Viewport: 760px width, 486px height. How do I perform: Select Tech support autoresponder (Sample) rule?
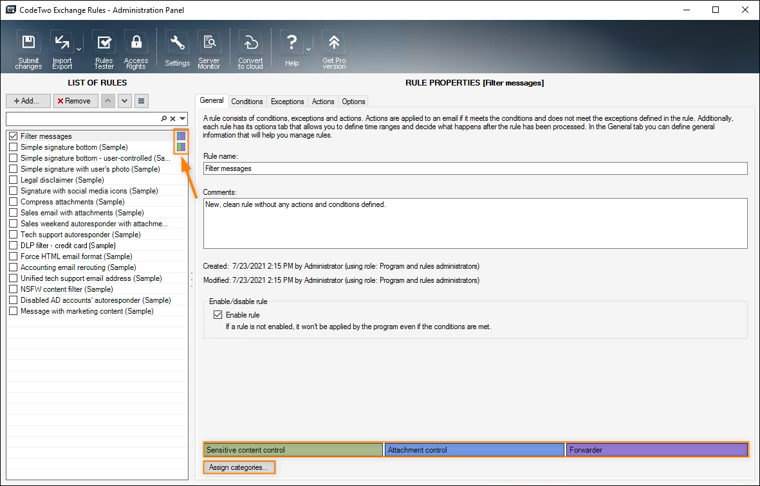tap(80, 235)
